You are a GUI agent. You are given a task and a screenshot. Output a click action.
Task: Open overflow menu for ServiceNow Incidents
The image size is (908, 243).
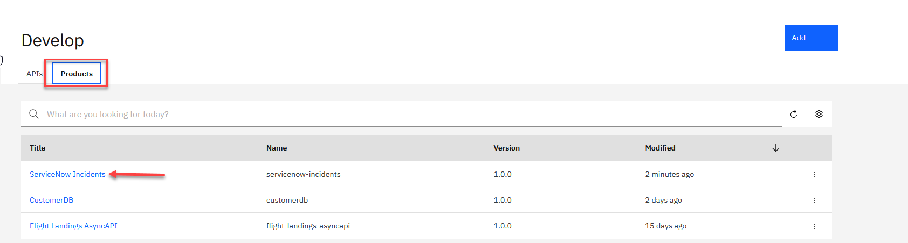pos(814,175)
